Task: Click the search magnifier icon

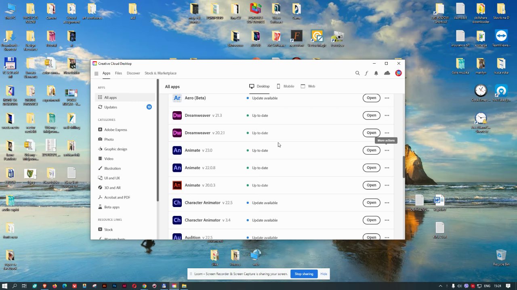Action: click(357, 73)
